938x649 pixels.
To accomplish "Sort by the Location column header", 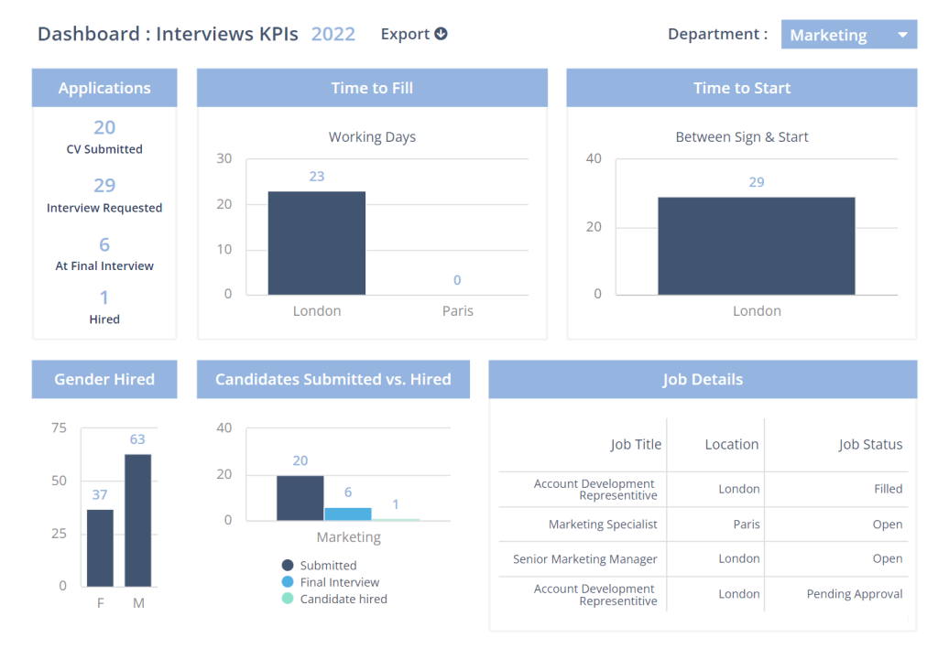I will (x=732, y=444).
